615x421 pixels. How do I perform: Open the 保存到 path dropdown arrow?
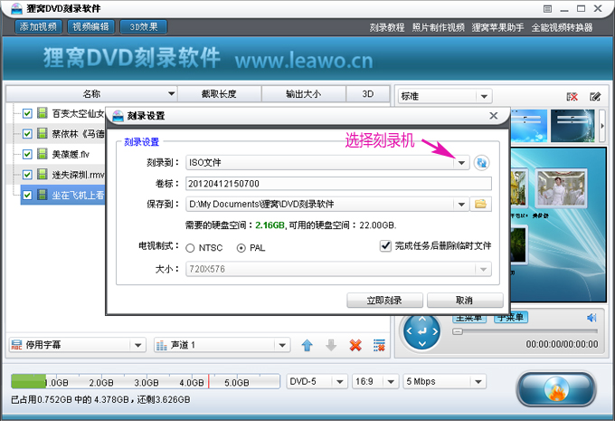tap(461, 205)
